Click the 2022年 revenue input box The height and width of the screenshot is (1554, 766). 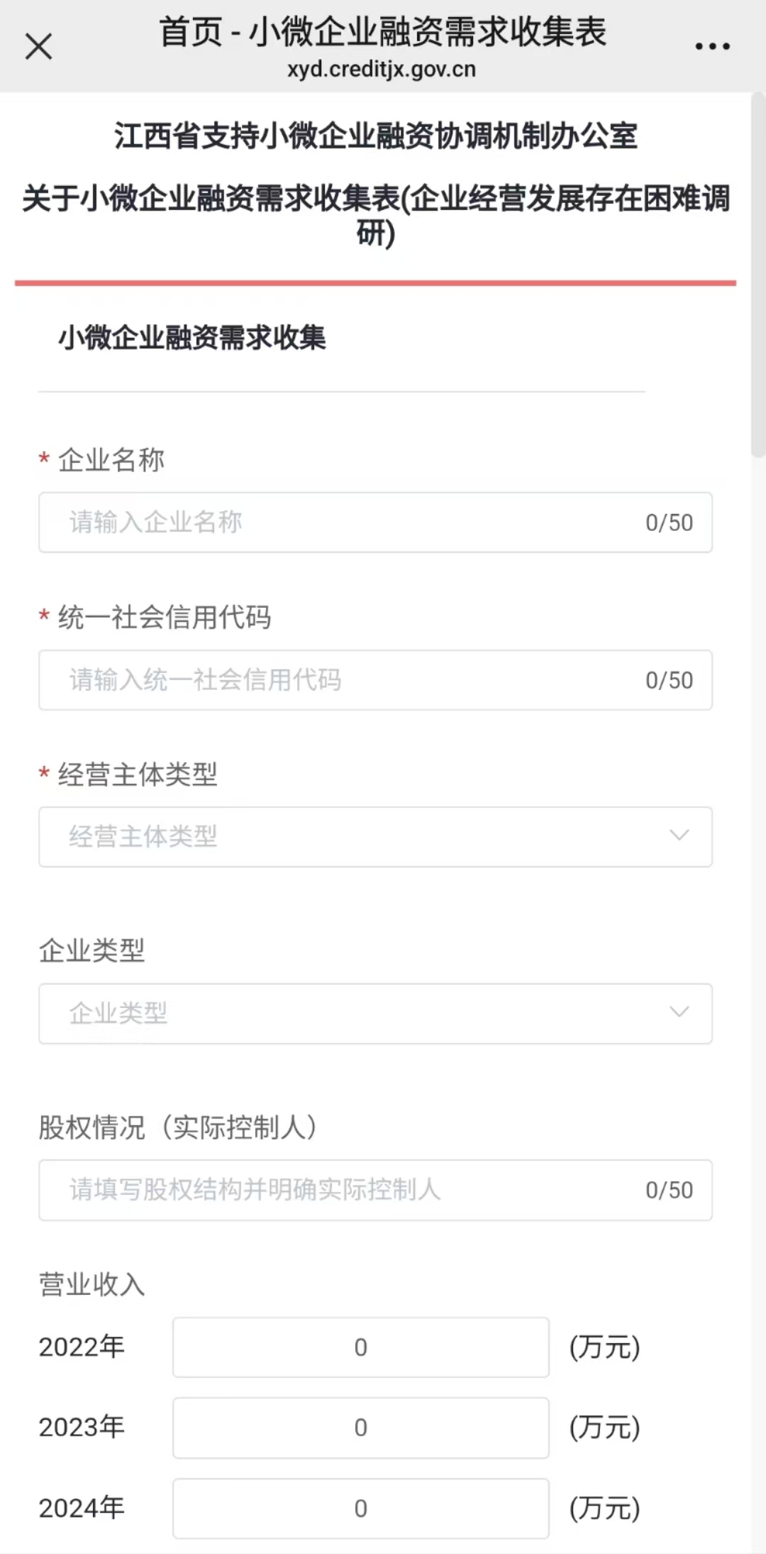[x=360, y=1347]
